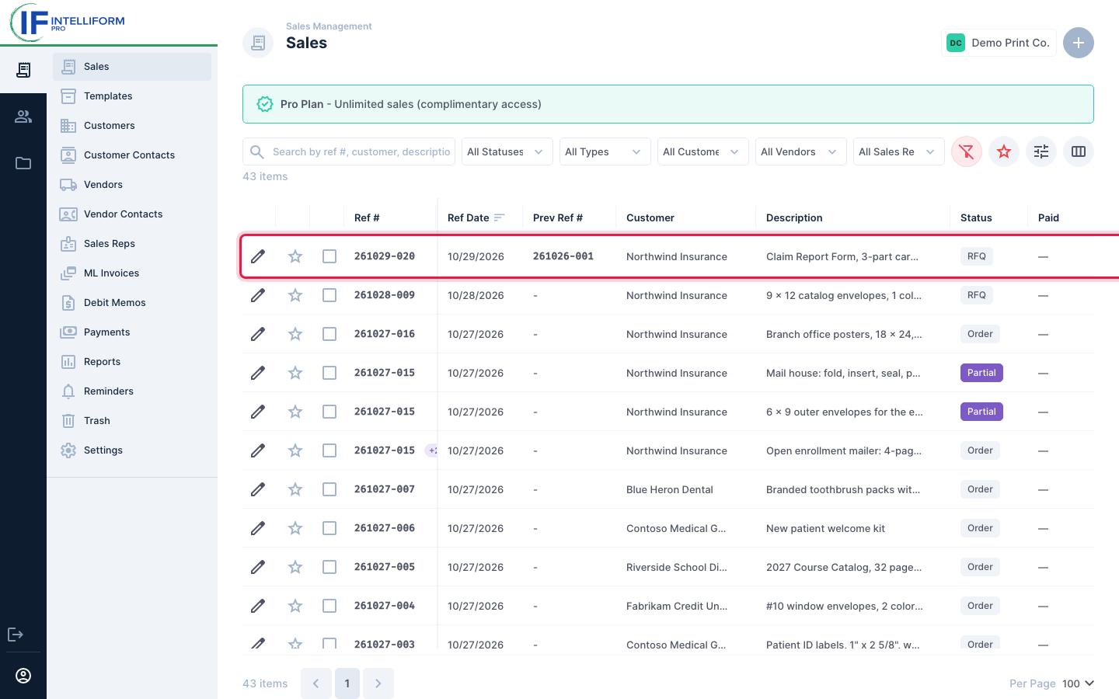Star the sale 261027-004 row
This screenshot has width=1119, height=699.
pos(295,606)
